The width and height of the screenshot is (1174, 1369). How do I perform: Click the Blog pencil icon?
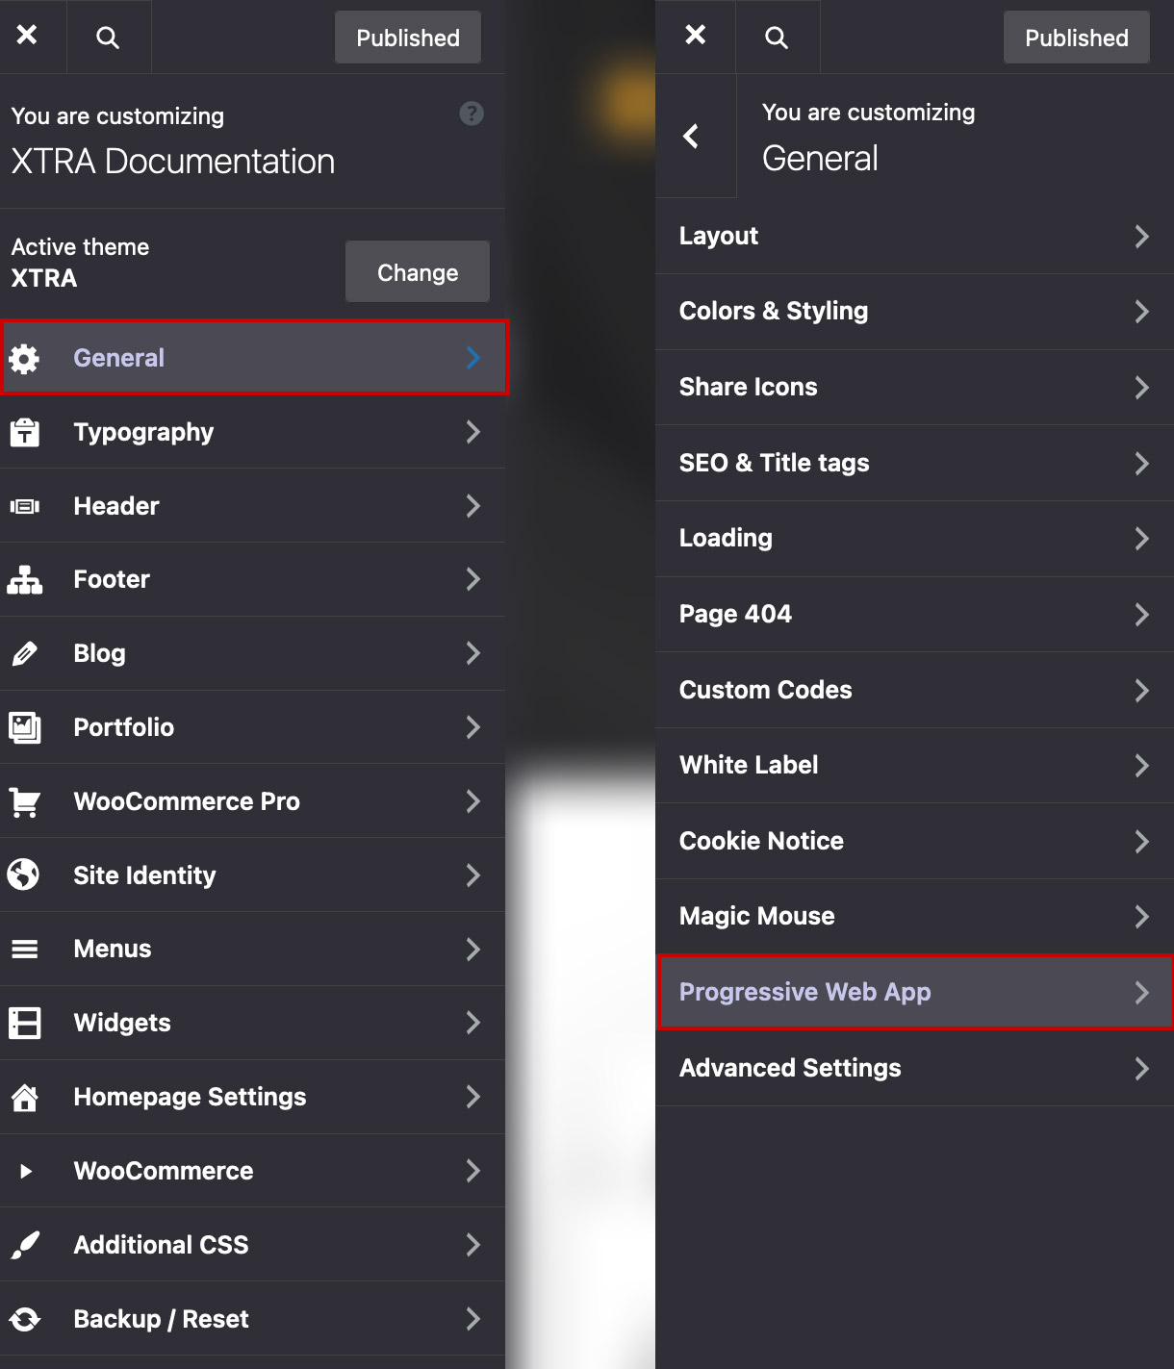click(x=24, y=654)
